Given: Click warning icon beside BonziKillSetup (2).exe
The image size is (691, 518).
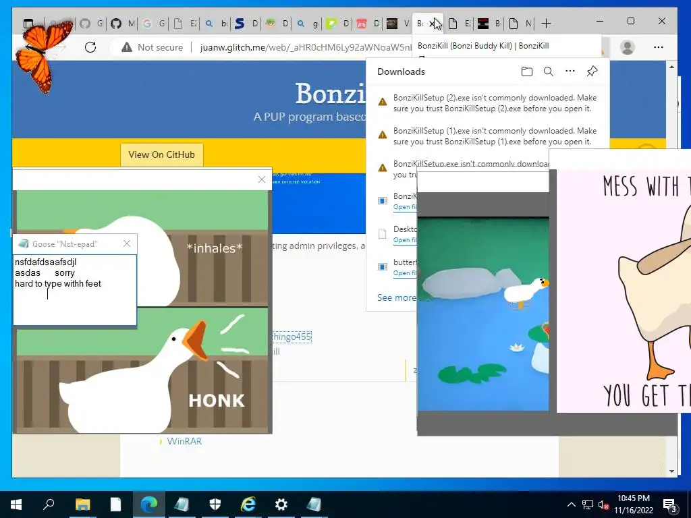Looking at the screenshot, I should (383, 103).
